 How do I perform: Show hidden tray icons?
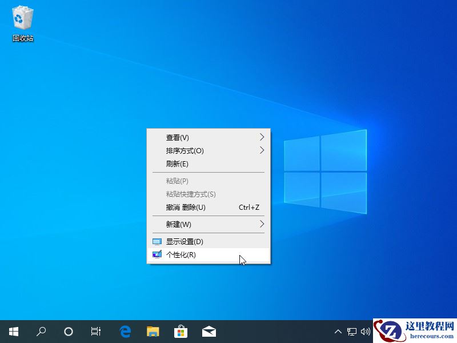338,332
